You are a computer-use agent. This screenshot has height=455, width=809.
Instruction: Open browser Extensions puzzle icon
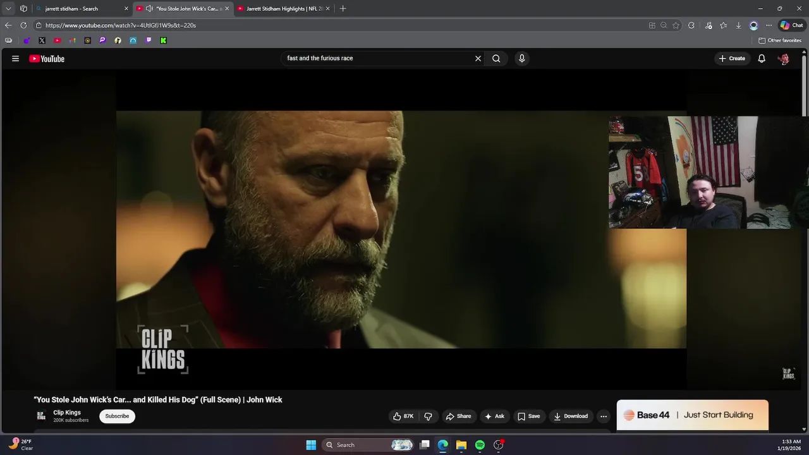(x=691, y=25)
